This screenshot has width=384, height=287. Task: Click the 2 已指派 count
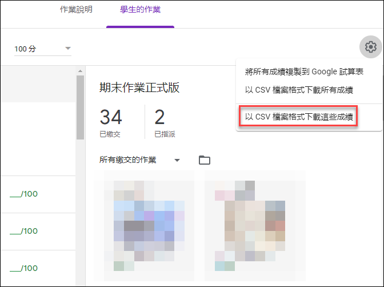[x=165, y=122]
